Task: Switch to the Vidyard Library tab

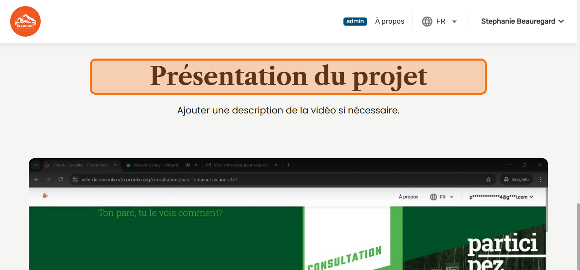Action: click(154, 165)
